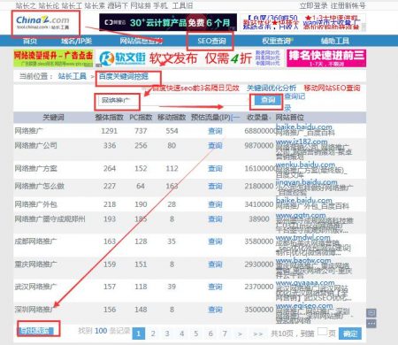This screenshot has width=398, height=345.
Task: Open the 查询记录 history link
Action: pos(295,102)
